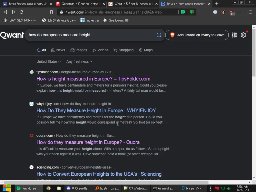Open How Do They Measure Height In Europe - WHYIENJOY

tap(96, 110)
